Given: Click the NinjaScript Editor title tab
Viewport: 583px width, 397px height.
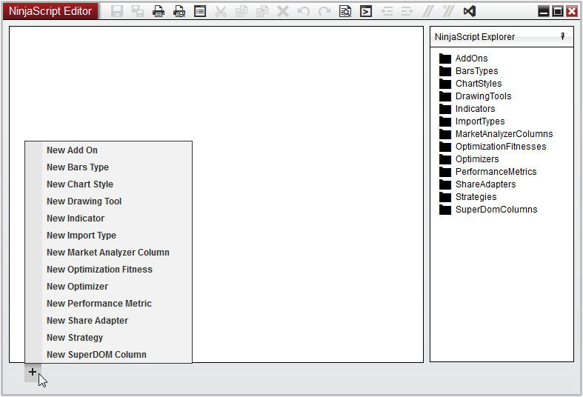Looking at the screenshot, I should 50,11.
